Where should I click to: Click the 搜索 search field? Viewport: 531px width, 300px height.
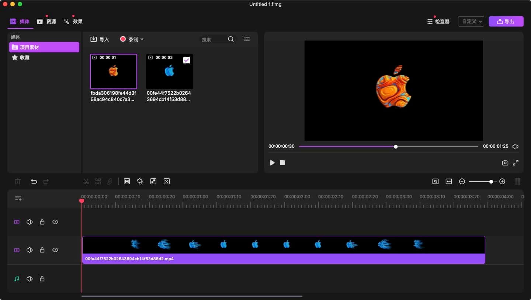pyautogui.click(x=213, y=39)
